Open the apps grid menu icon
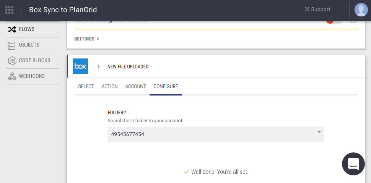Image resolution: width=371 pixels, height=183 pixels. point(10,10)
